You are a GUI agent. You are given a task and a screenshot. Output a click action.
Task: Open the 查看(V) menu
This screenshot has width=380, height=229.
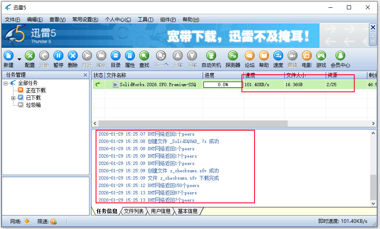58,19
